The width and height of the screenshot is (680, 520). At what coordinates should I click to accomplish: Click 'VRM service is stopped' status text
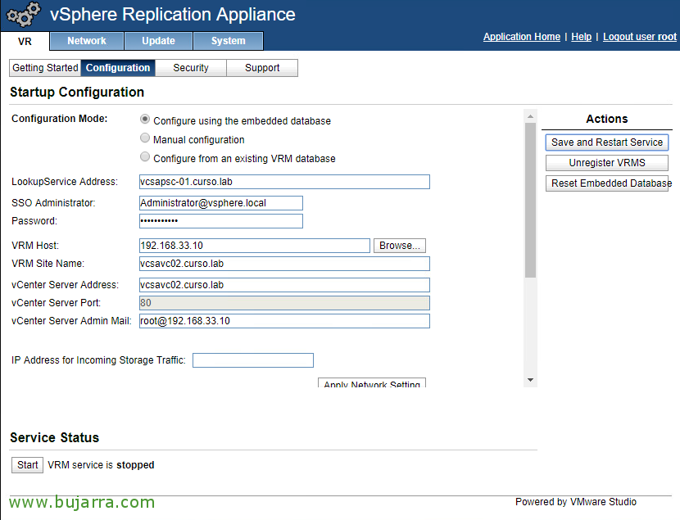click(x=101, y=465)
